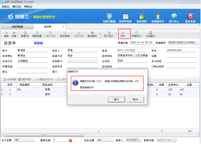
Task: Go to previous order with 前单 arrow
Action: (6, 33)
